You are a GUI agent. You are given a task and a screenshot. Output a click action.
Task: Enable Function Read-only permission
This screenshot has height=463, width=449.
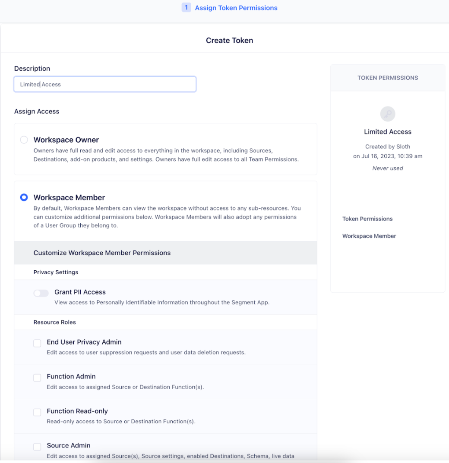[37, 412]
